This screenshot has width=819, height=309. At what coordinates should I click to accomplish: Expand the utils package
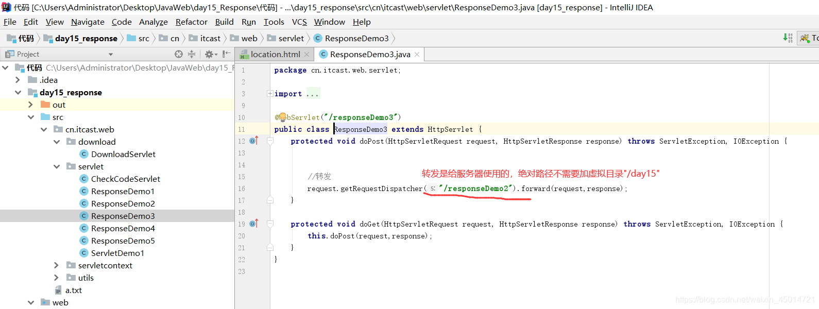coord(57,278)
